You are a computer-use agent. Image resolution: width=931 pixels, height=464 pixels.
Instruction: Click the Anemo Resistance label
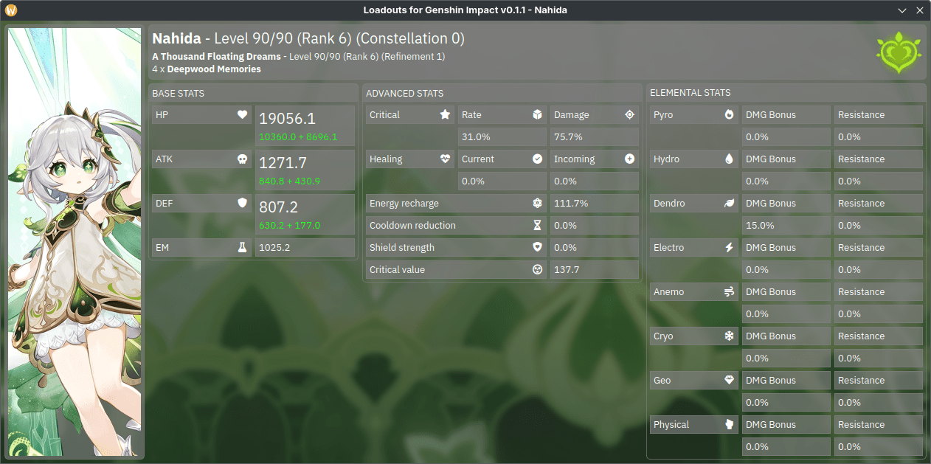(861, 292)
